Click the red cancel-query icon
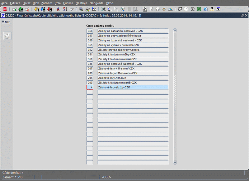The image size is (249, 181). 49,9
